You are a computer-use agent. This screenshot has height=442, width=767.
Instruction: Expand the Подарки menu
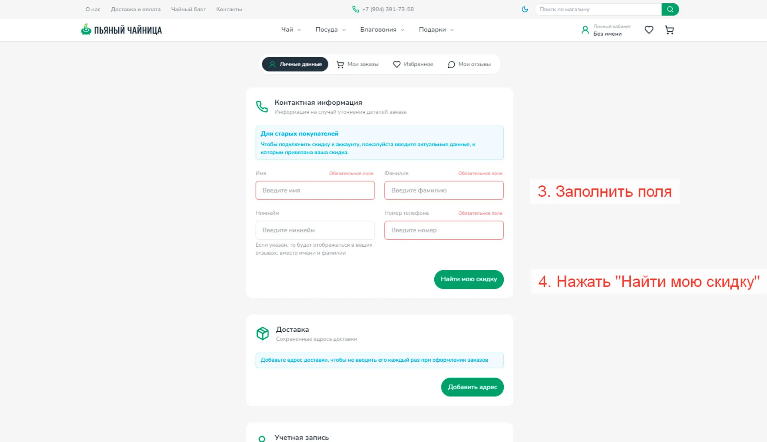point(436,30)
